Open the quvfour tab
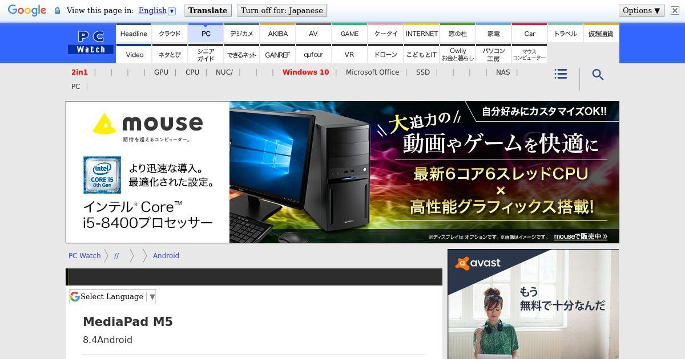 click(x=313, y=55)
